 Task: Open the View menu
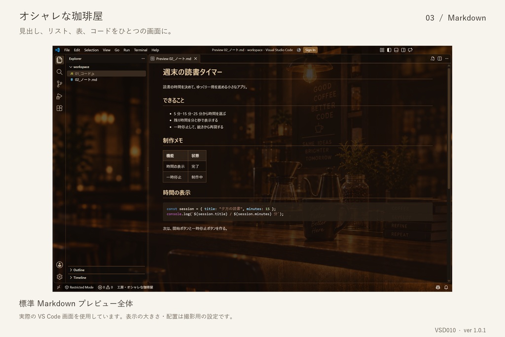point(107,50)
